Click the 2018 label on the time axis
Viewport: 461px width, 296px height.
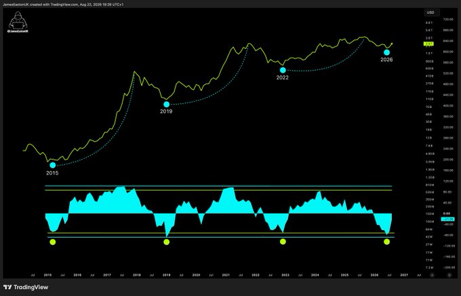pos(137,275)
